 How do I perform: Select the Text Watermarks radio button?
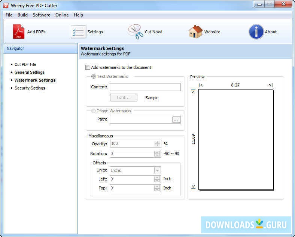(x=94, y=76)
